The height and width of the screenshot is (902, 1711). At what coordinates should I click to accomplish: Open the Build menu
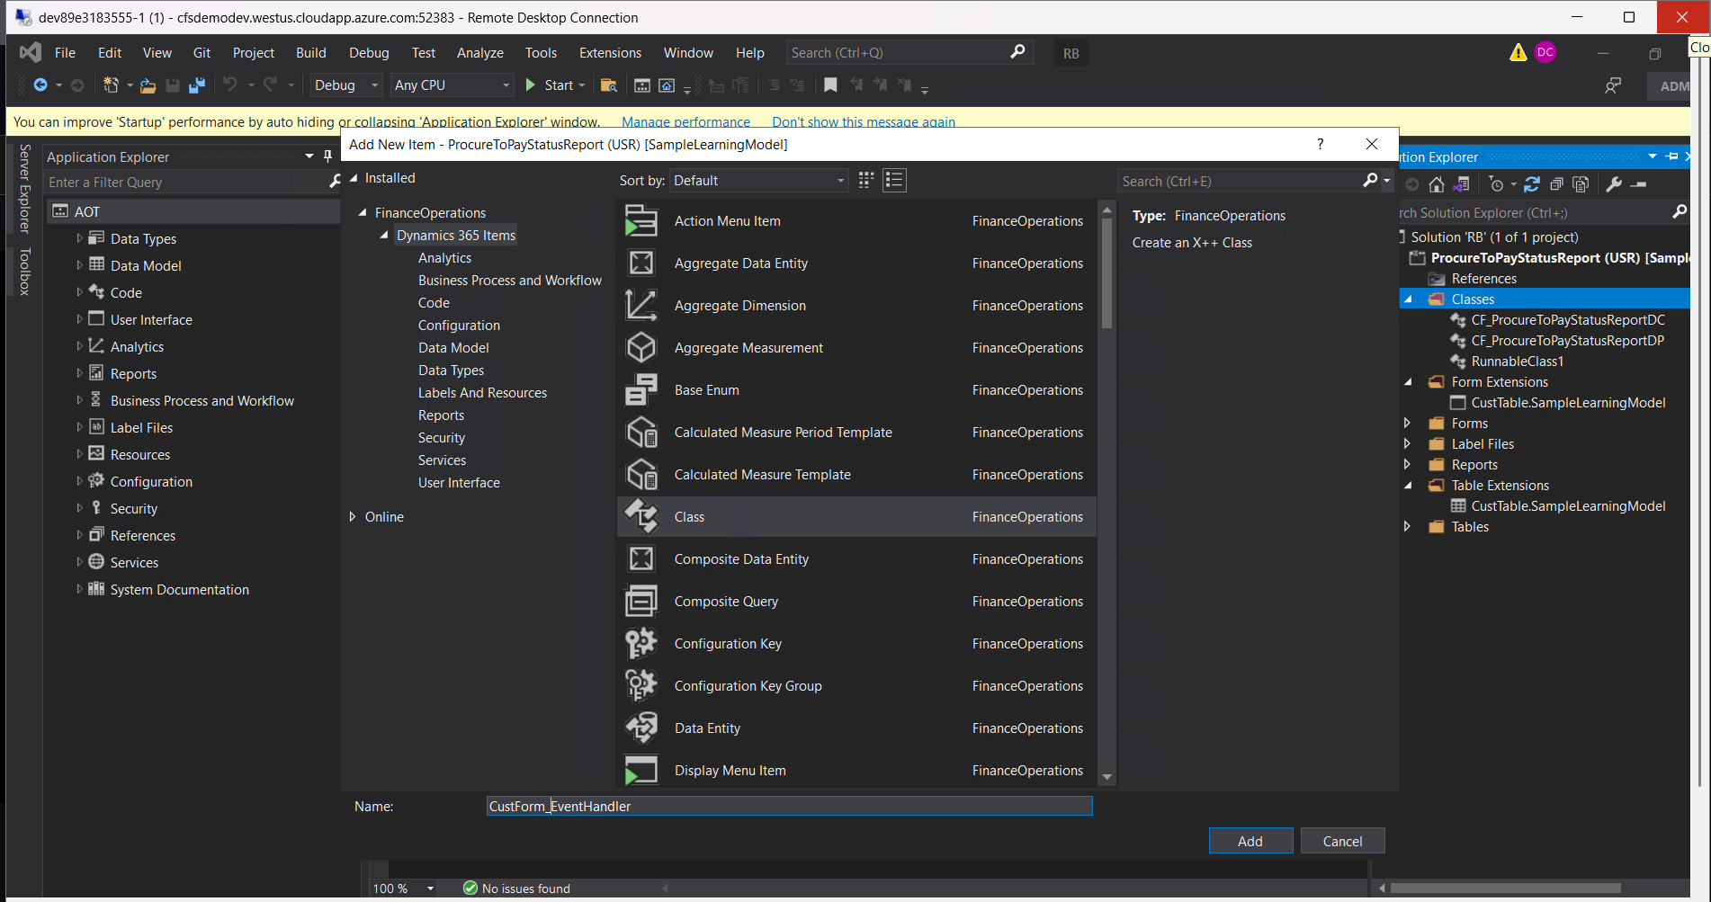coord(310,52)
